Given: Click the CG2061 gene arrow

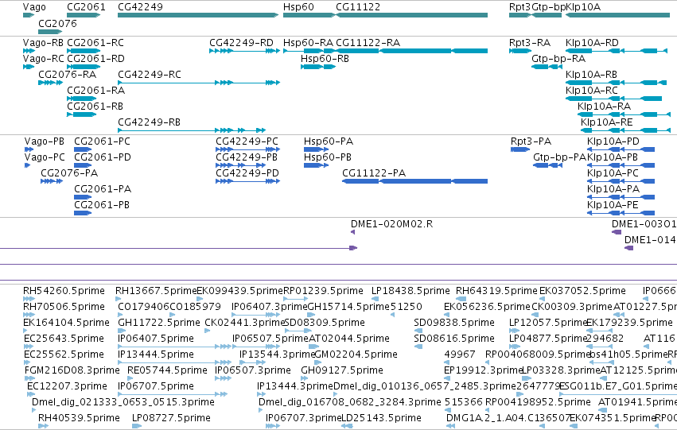Looking at the screenshot, I should [x=84, y=15].
